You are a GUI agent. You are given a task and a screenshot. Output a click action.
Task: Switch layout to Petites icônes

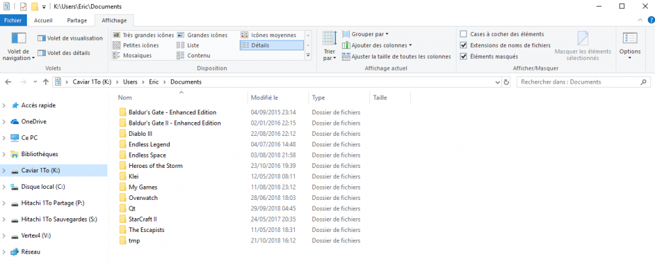click(136, 45)
